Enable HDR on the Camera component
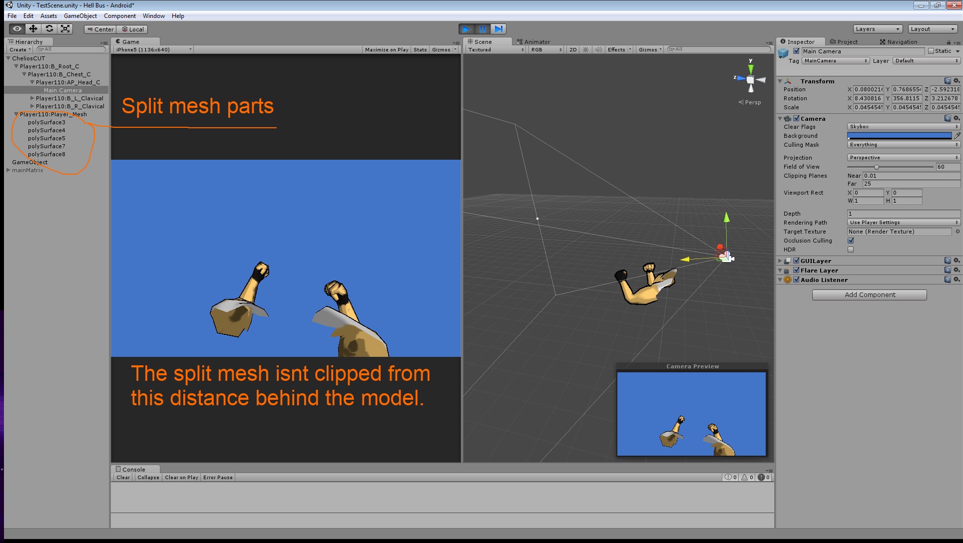Viewport: 963px width, 543px height. pos(851,250)
